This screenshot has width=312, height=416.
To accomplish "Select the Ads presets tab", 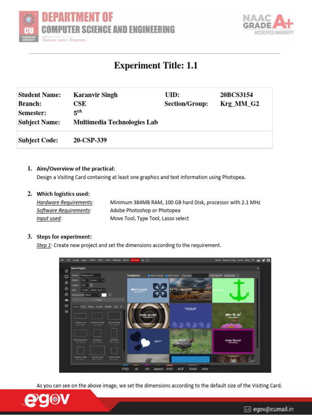I will (116, 307).
